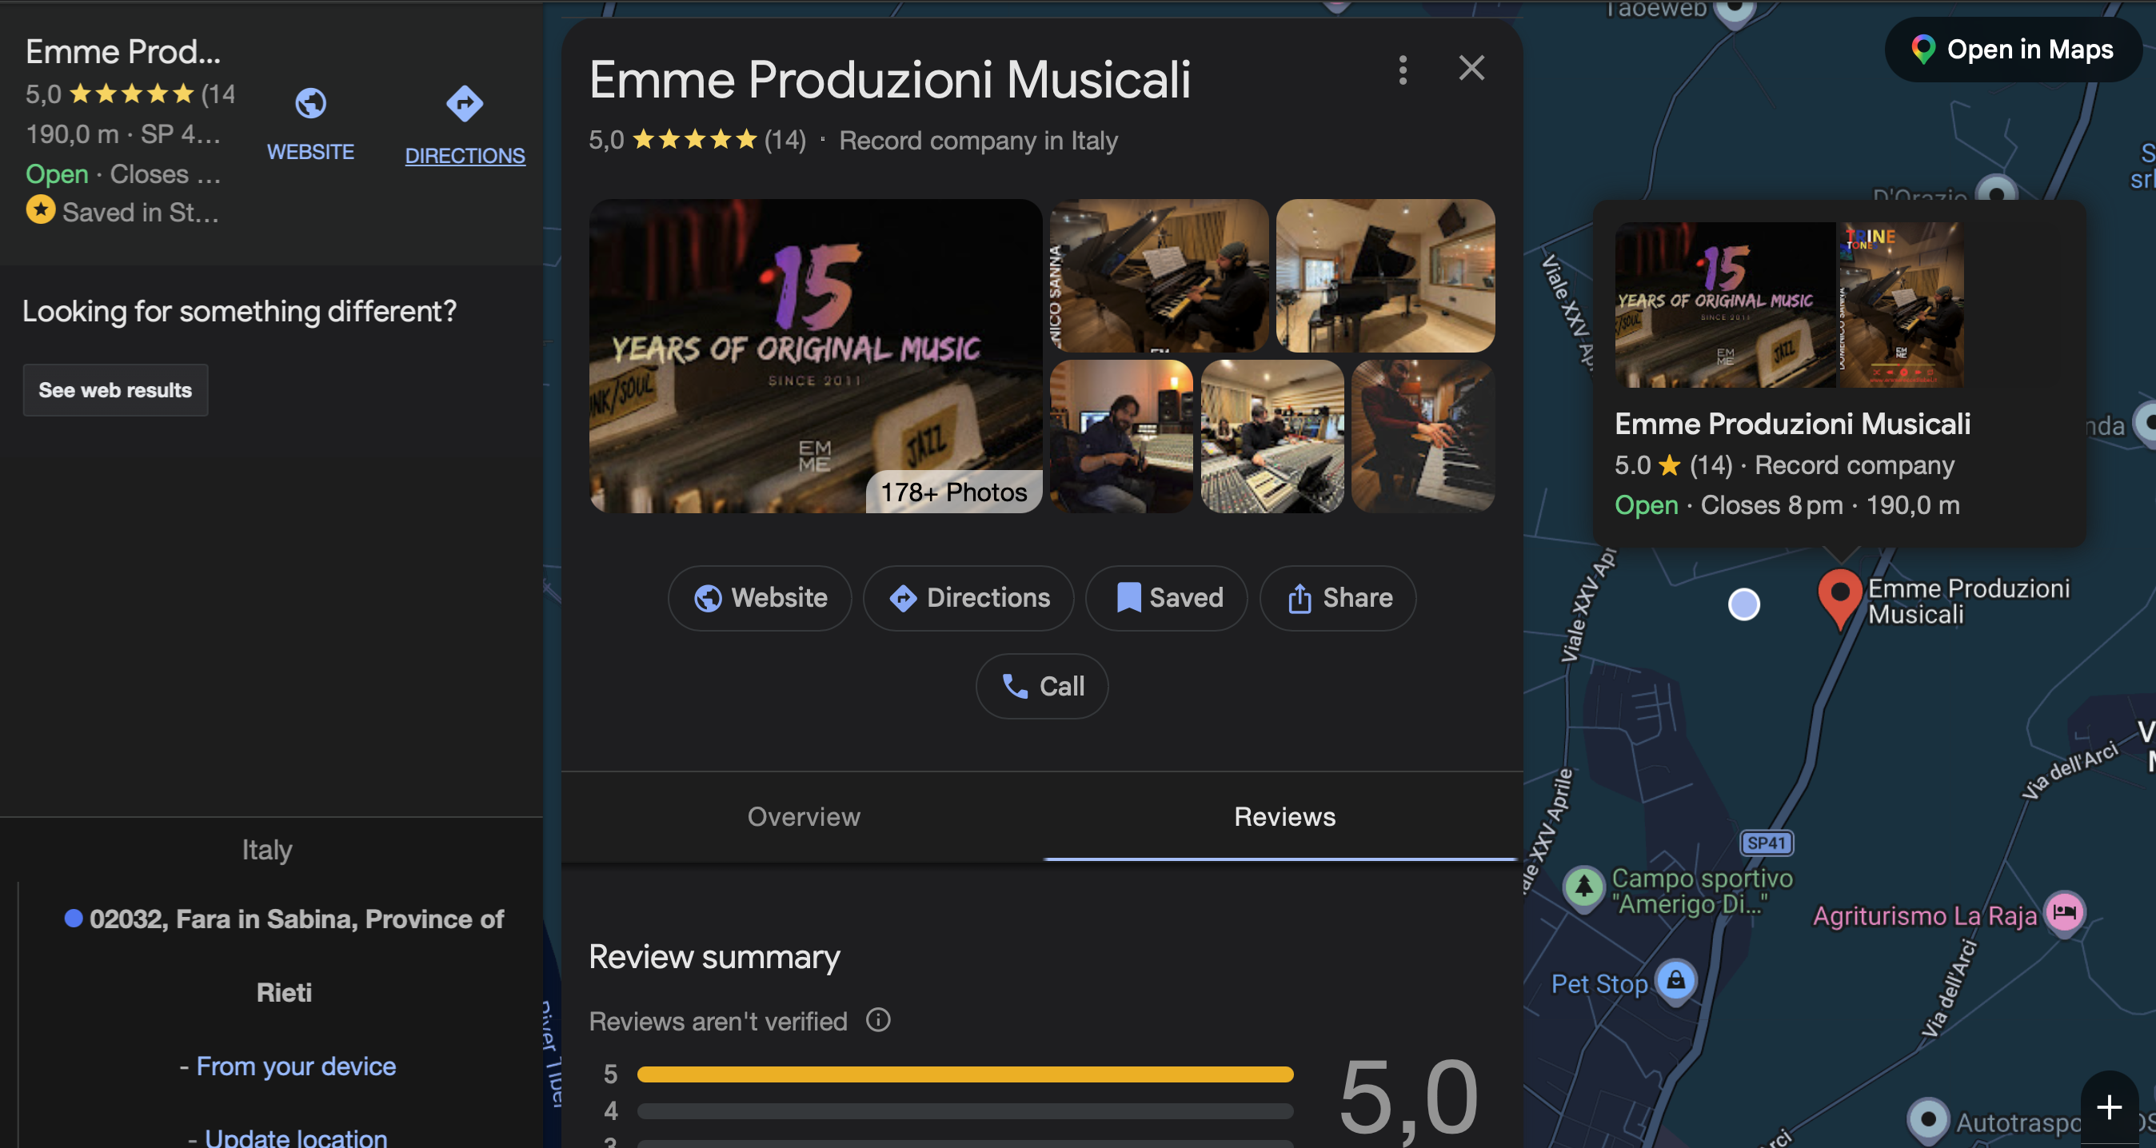Screen dimensions: 2156x1148
Task: Switch to the Overview tab
Action: tap(804, 817)
